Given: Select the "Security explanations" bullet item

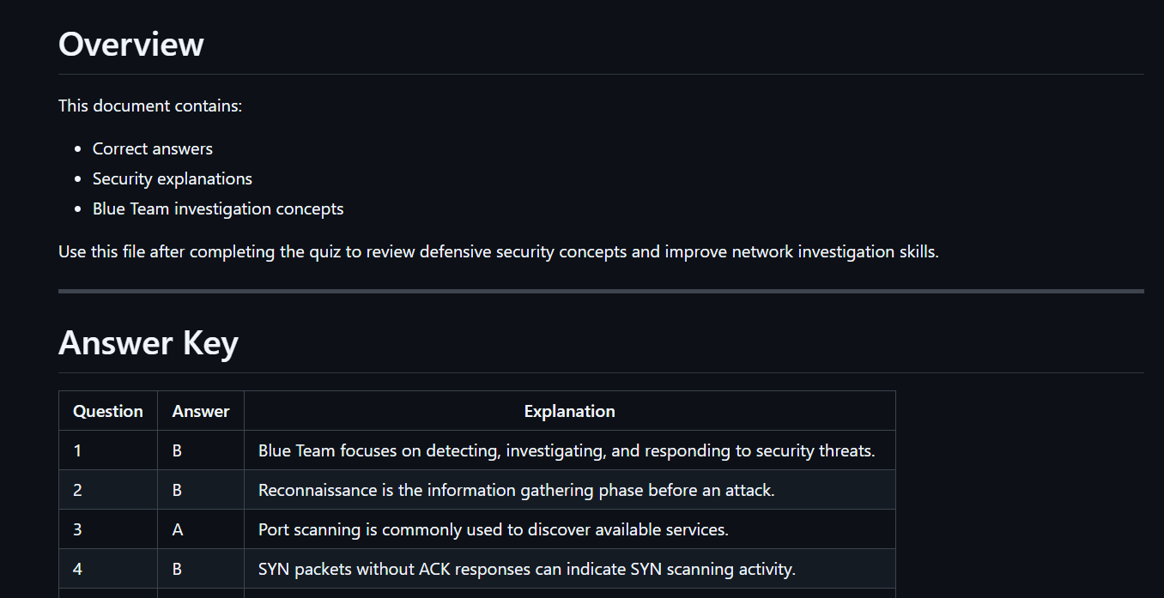Looking at the screenshot, I should [173, 178].
